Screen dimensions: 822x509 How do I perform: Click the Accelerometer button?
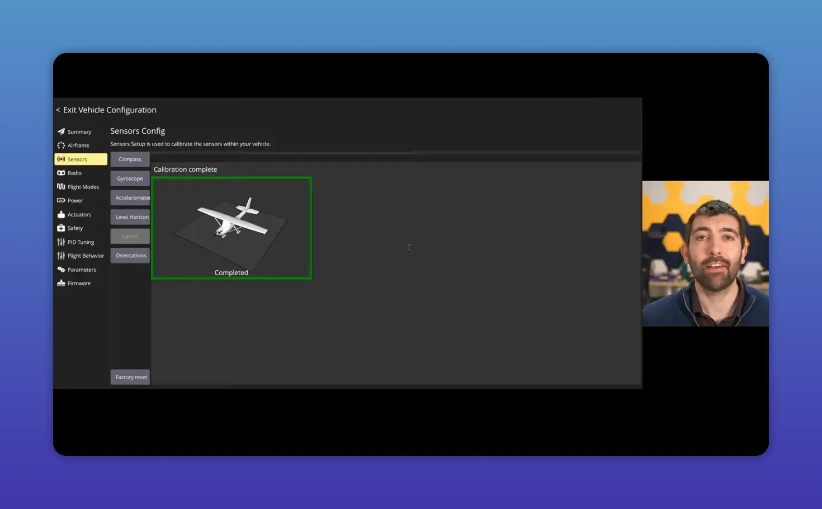[x=130, y=198]
